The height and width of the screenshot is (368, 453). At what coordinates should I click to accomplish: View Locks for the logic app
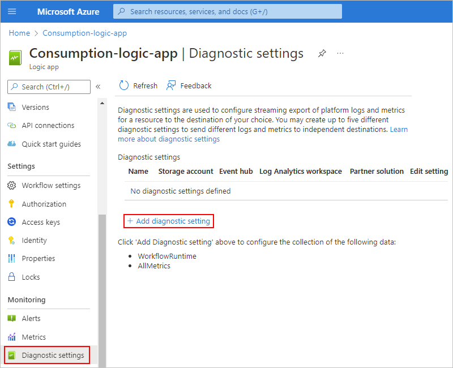(32, 277)
